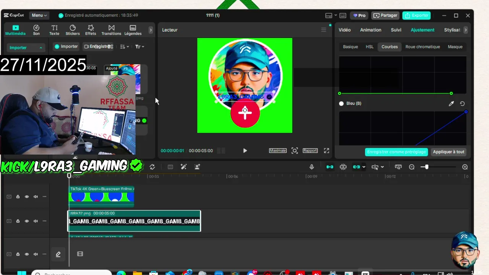
Task: Toggle clip linkage in timeline
Action: (356, 167)
